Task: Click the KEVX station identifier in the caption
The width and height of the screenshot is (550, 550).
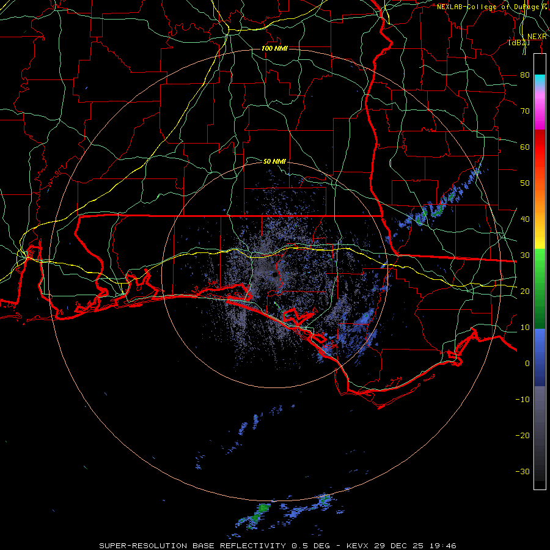Action: (358, 546)
